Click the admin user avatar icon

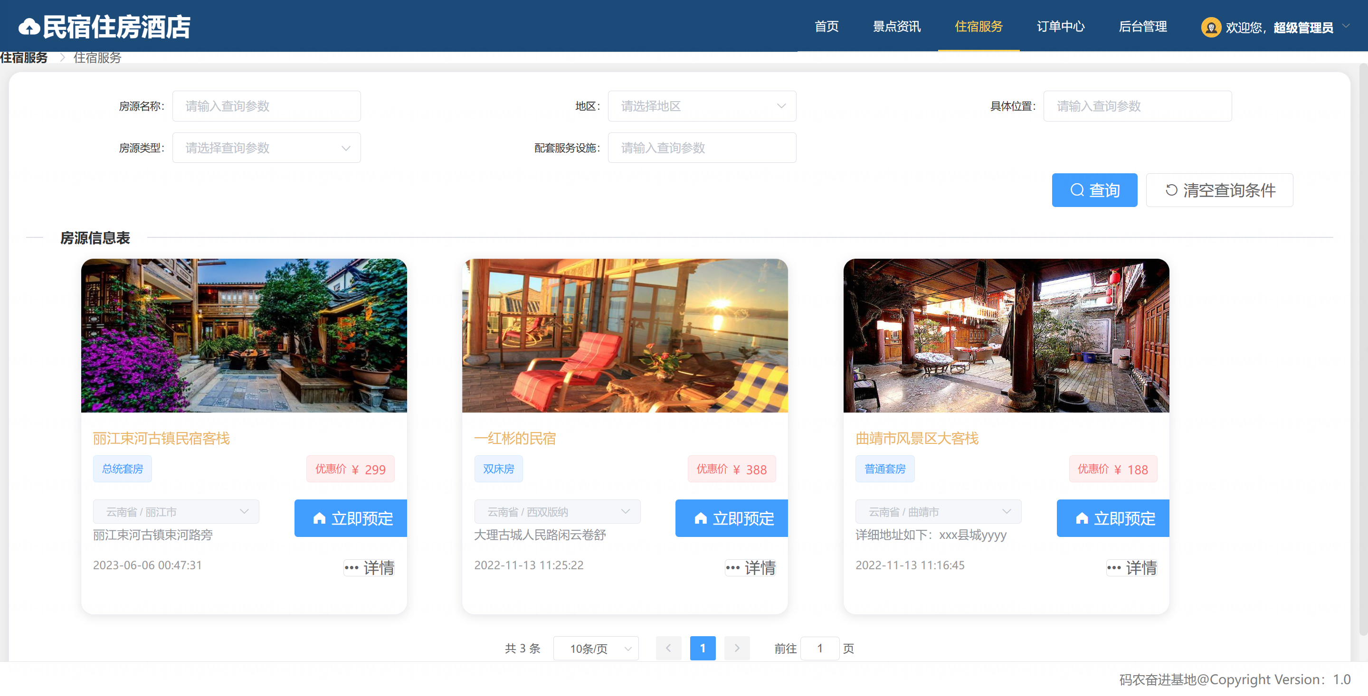click(x=1210, y=27)
